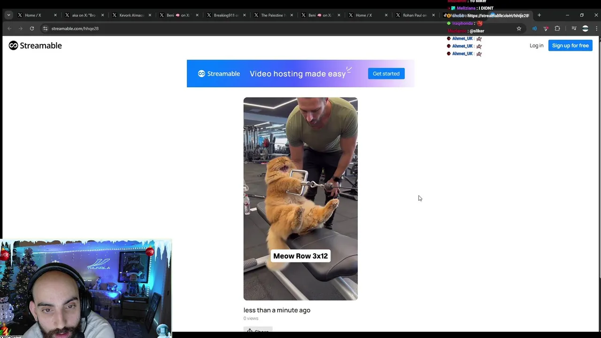Switch to the Breaking911 tab
Viewport: 601px width, 338px height.
click(226, 15)
